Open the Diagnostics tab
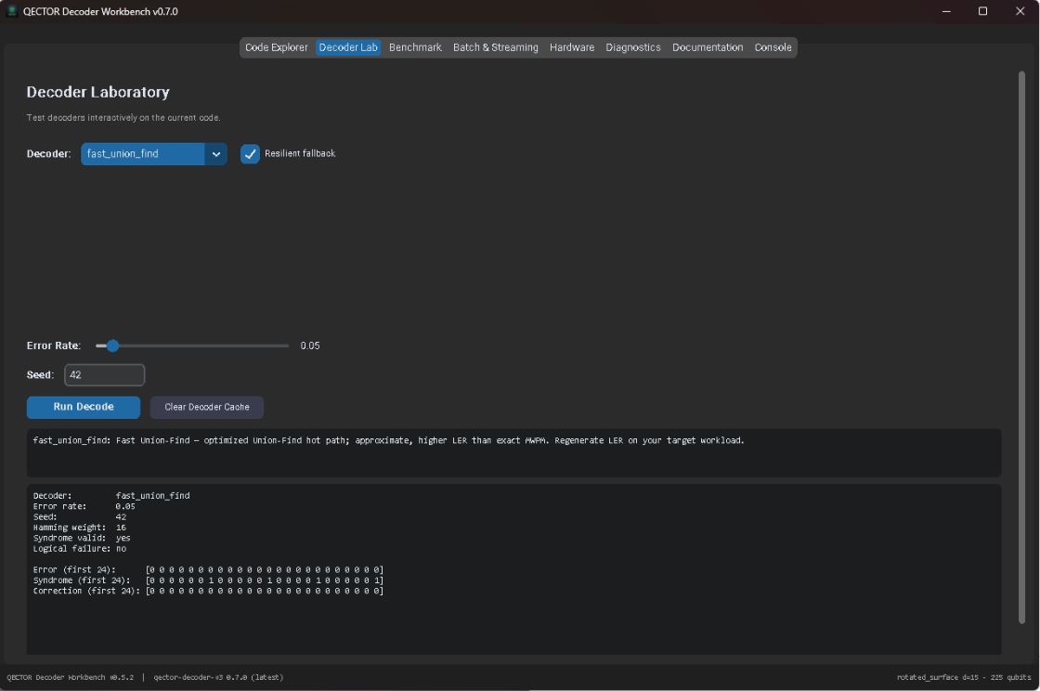 coord(632,47)
